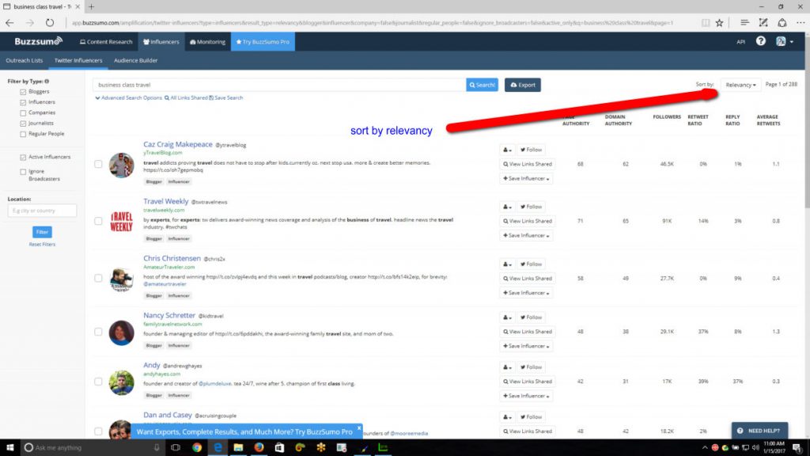Open Edge from taskbar

[218, 447]
